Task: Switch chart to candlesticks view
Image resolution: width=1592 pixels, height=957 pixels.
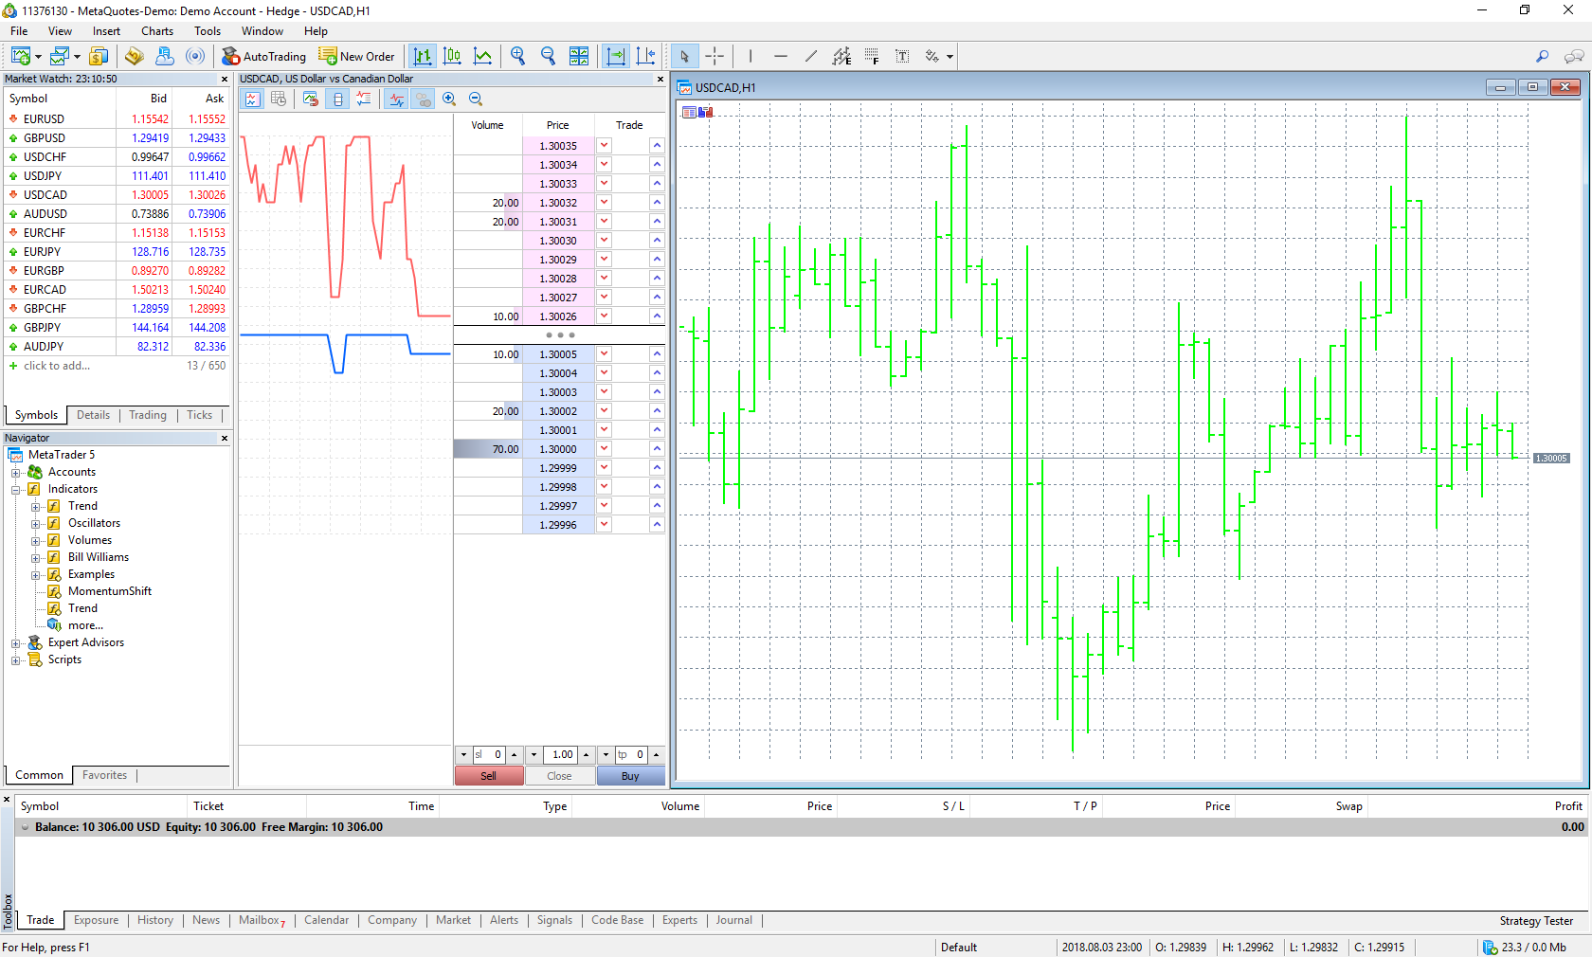Action: click(x=452, y=57)
